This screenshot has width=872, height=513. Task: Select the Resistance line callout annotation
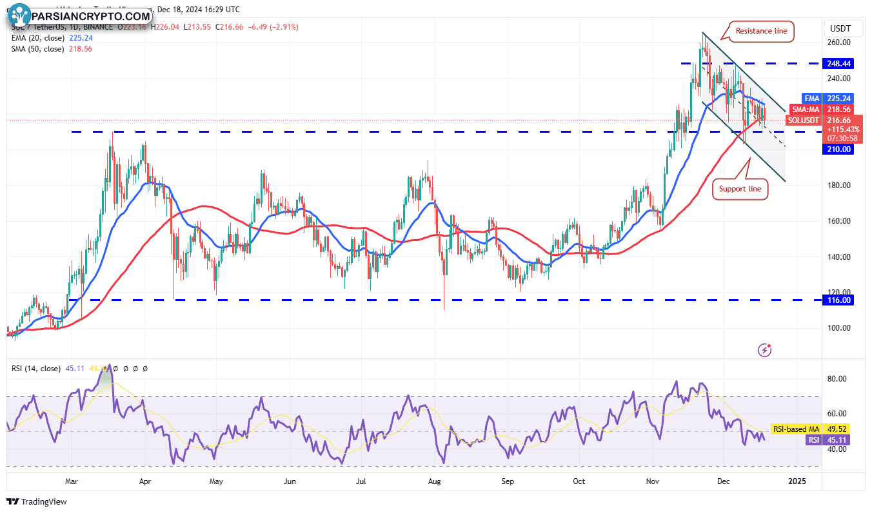pyautogui.click(x=761, y=31)
